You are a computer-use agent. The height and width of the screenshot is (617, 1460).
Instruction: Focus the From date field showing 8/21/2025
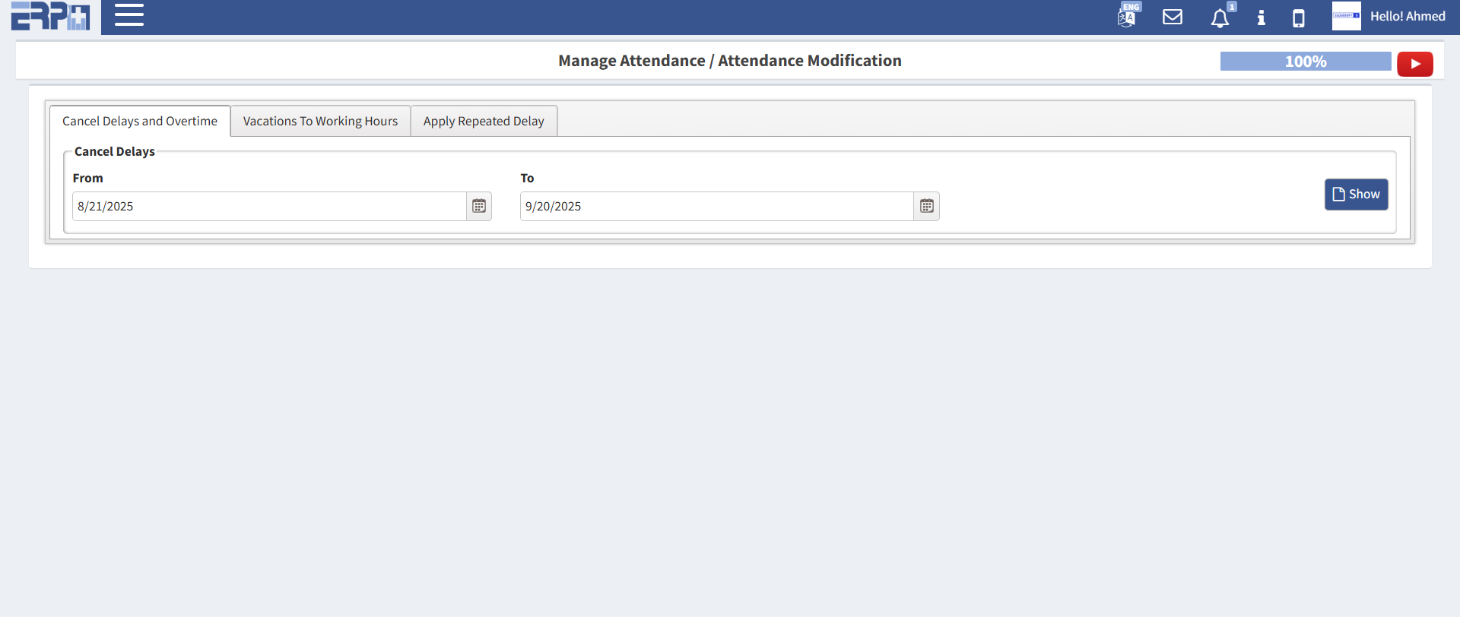[269, 206]
